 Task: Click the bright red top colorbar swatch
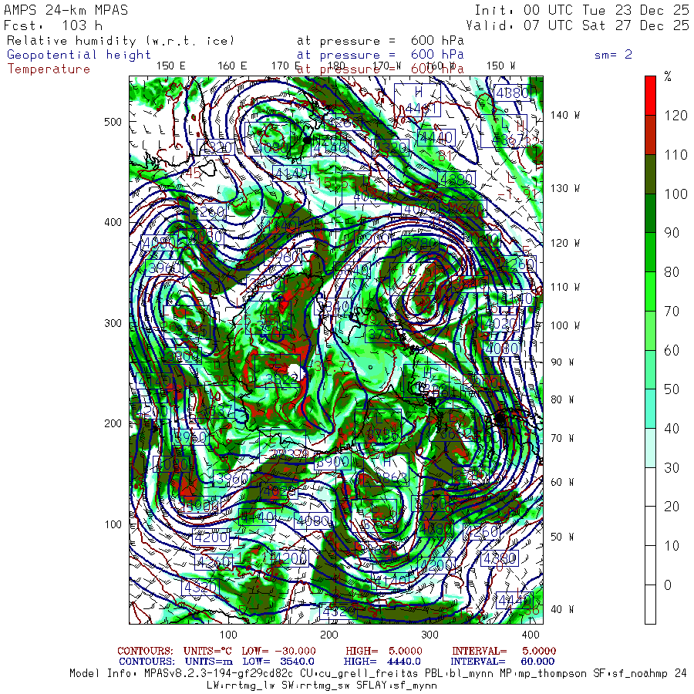coord(650,95)
